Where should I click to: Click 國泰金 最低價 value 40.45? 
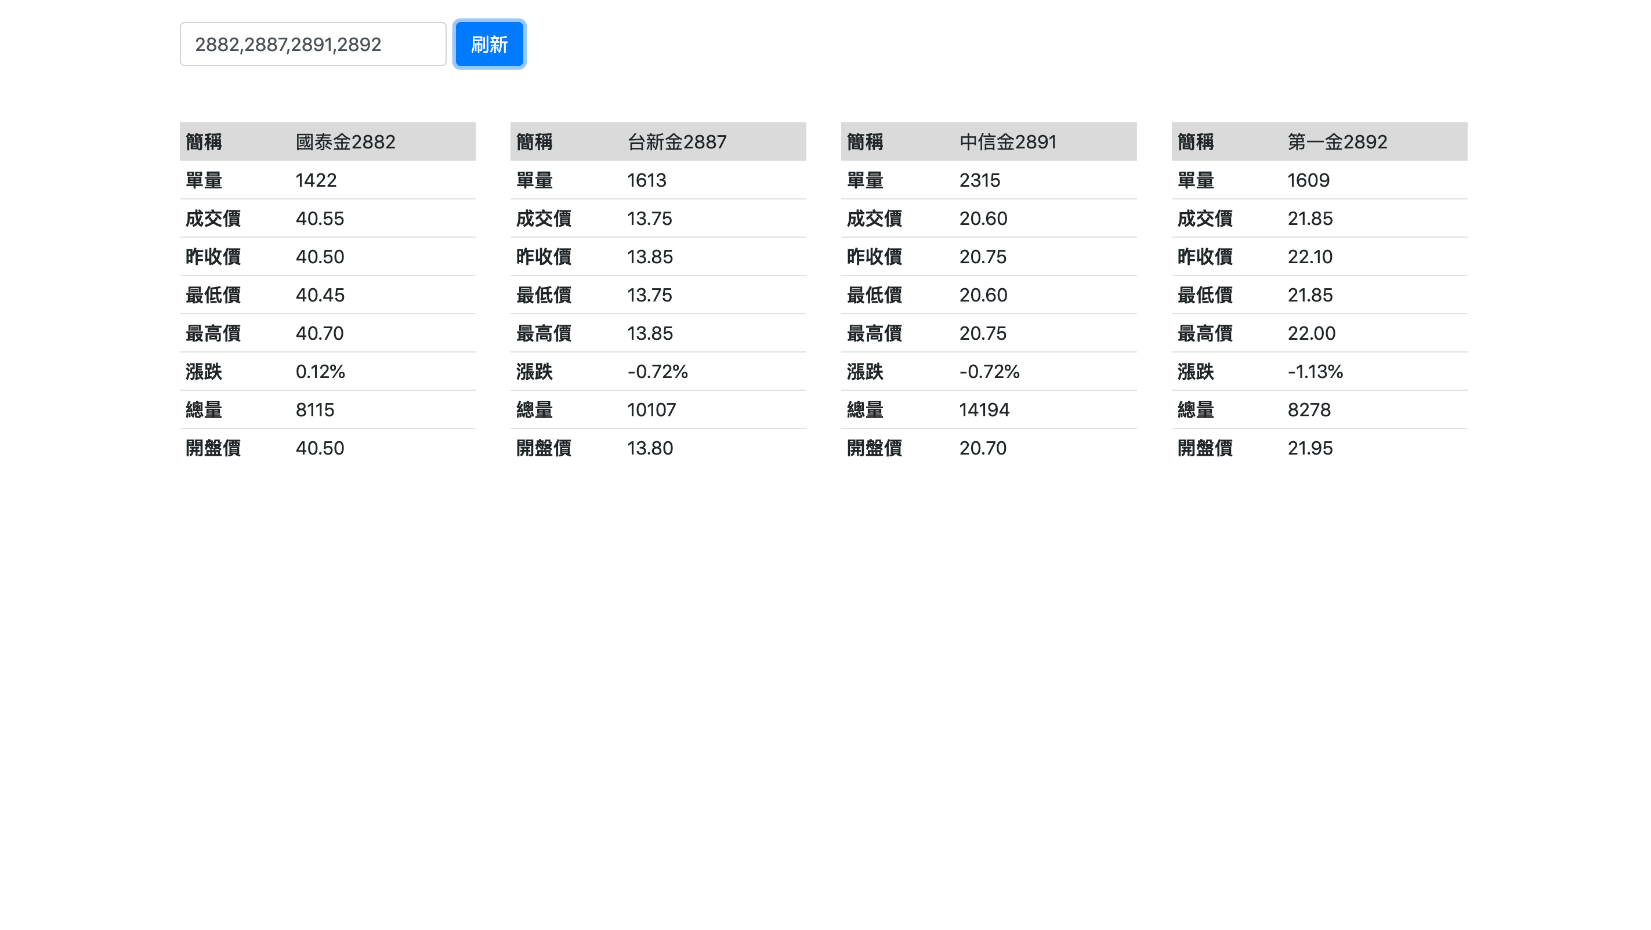pos(320,295)
